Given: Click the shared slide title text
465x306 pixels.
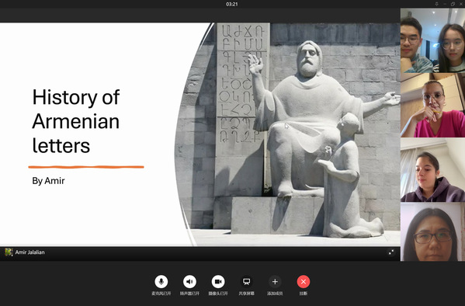Looking at the screenshot, I should (76, 121).
